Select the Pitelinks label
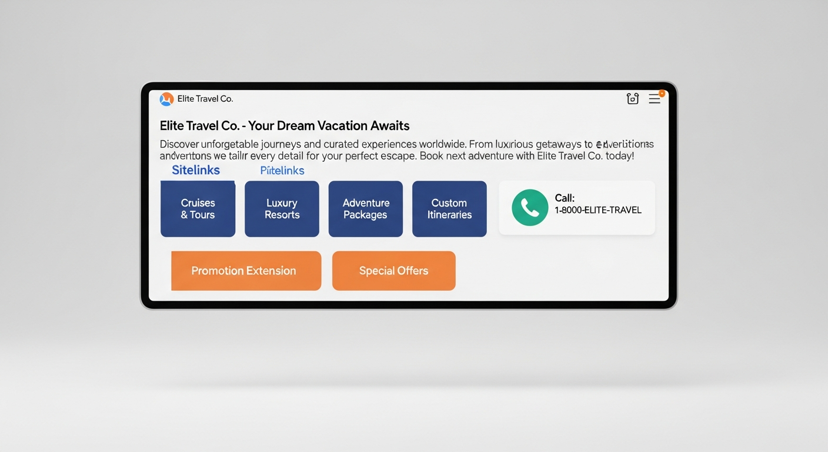Screen dimensions: 828x452 [282, 171]
